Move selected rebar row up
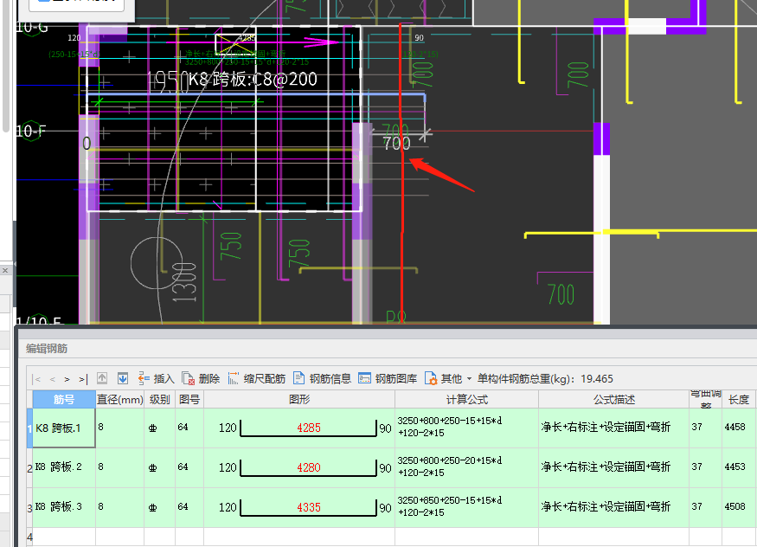The width and height of the screenshot is (757, 547). click(x=102, y=378)
